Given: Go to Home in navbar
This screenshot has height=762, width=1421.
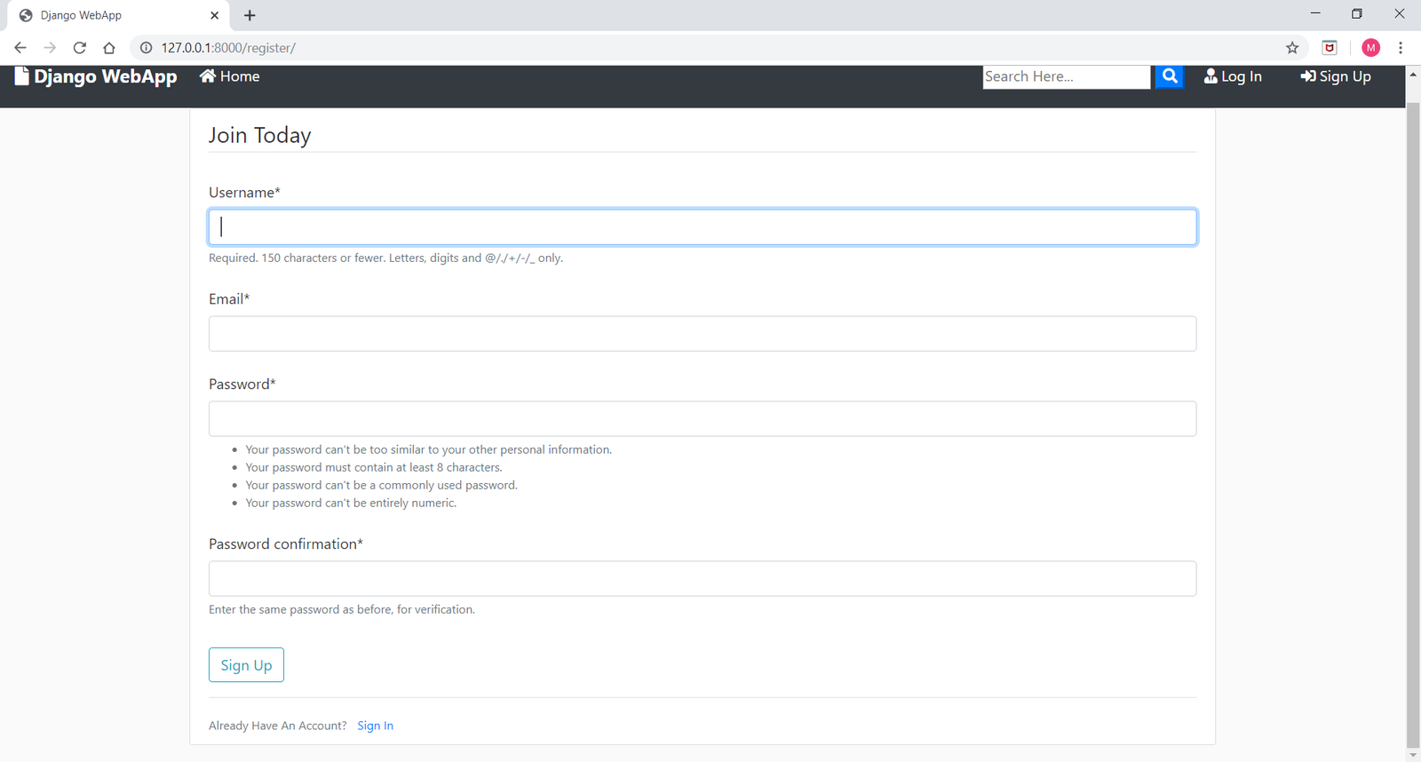Looking at the screenshot, I should click(230, 77).
